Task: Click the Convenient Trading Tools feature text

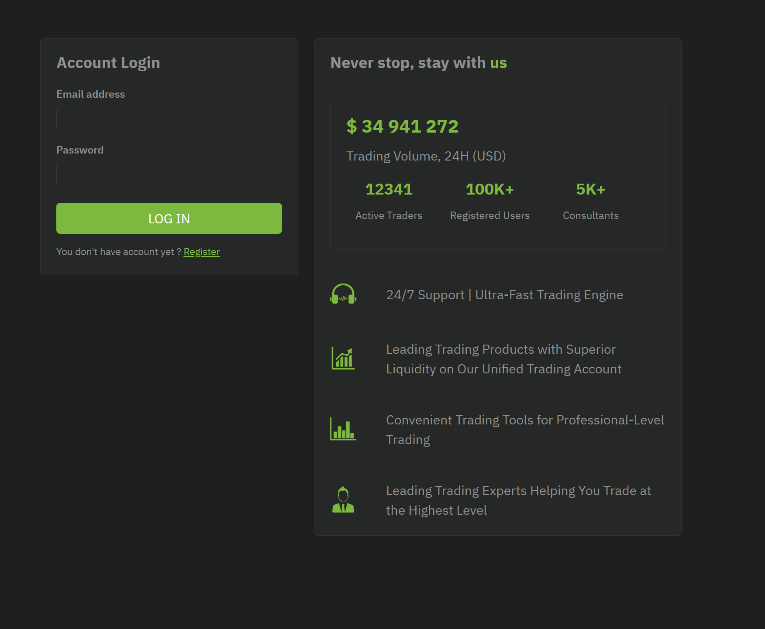Action: click(525, 430)
